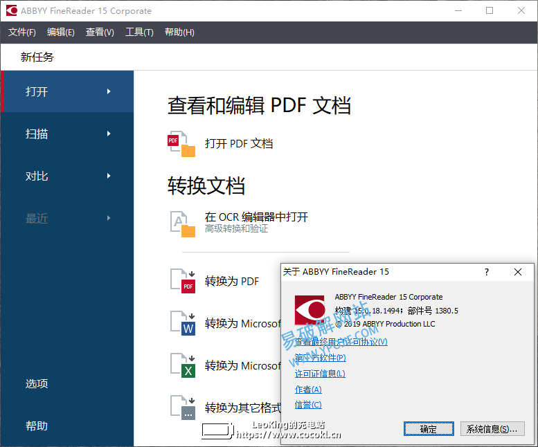The image size is (538, 447).
Task: Click the 新任务 heading
Action: click(x=37, y=57)
